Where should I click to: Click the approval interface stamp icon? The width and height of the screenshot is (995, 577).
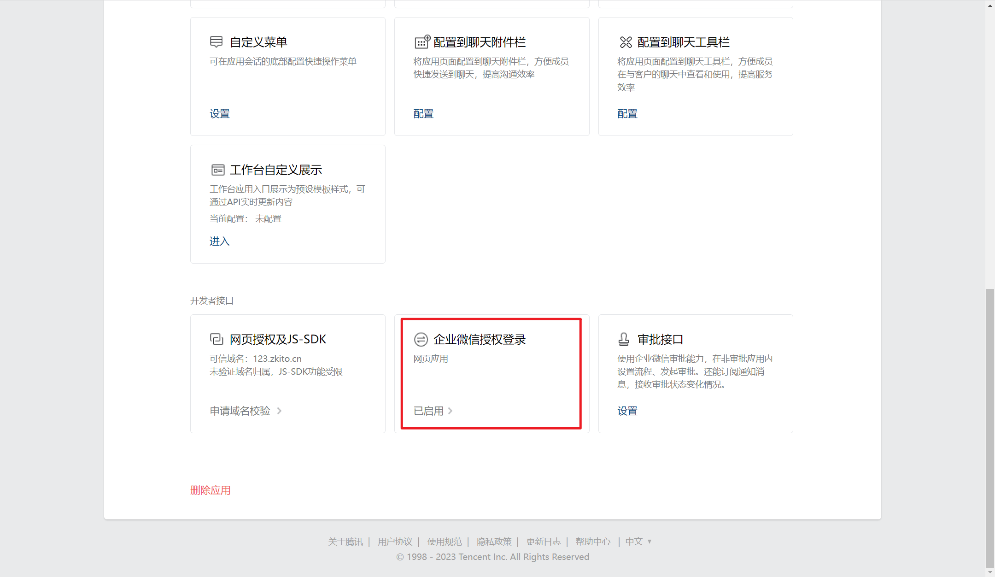tap(624, 339)
